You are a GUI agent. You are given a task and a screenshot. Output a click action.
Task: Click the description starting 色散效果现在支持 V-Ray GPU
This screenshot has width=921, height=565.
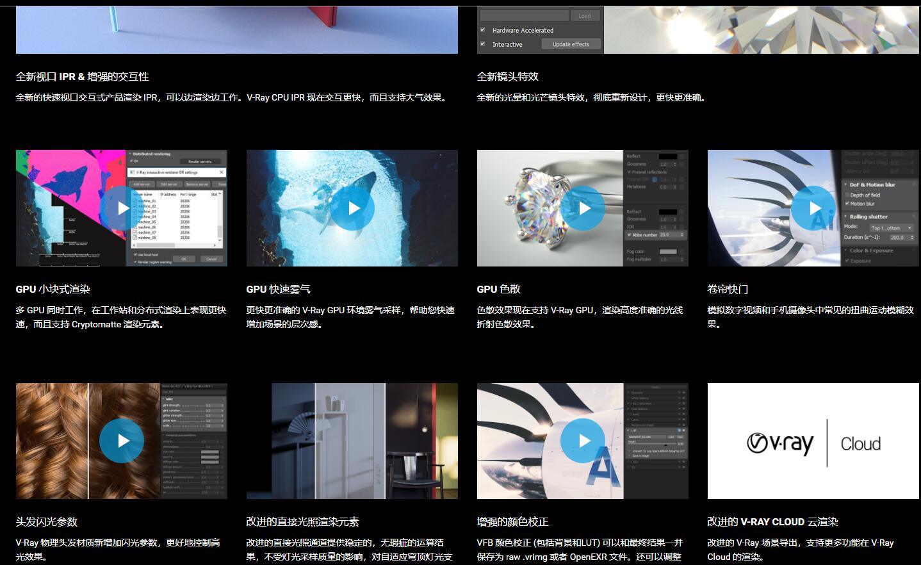pos(580,317)
